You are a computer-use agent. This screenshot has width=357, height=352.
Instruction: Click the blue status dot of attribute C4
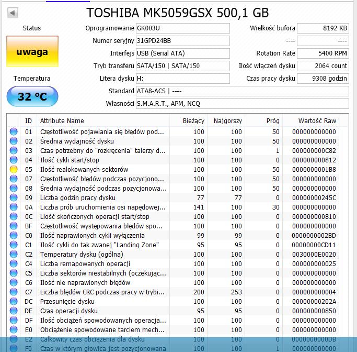pyautogui.click(x=14, y=263)
